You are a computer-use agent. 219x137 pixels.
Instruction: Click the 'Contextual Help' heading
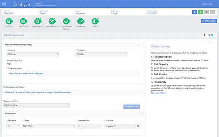click(x=161, y=46)
